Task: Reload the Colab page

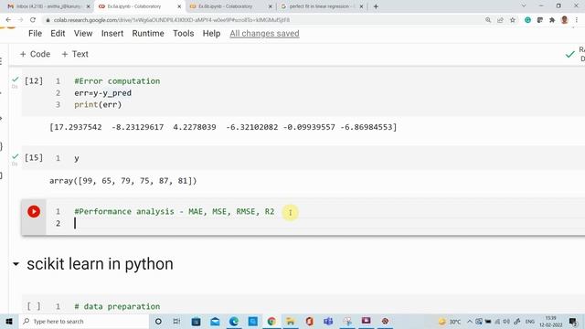Action: 33,20
